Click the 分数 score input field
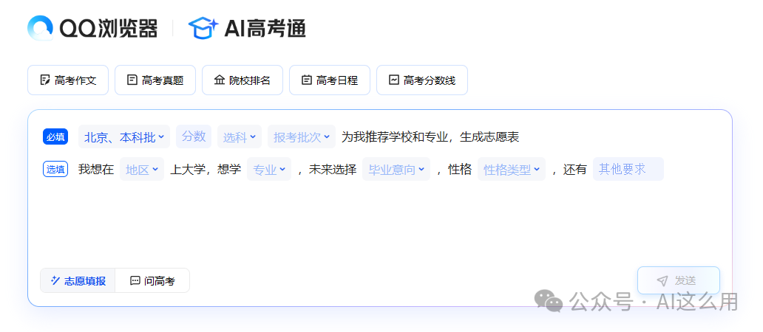Image resolution: width=763 pixels, height=332 pixels. 194,136
